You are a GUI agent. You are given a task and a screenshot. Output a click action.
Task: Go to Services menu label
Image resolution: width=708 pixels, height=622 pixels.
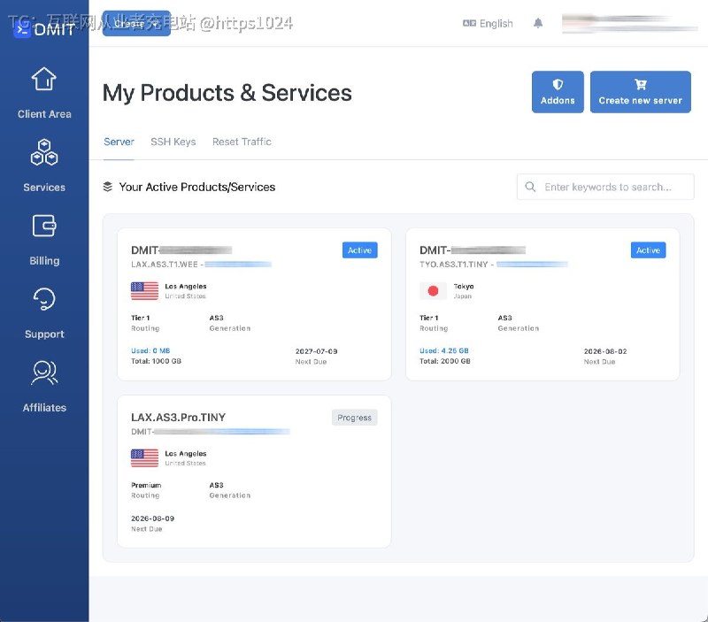pyautogui.click(x=44, y=188)
